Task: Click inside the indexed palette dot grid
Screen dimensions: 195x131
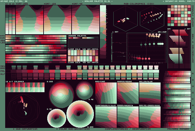Action: coord(83,42)
